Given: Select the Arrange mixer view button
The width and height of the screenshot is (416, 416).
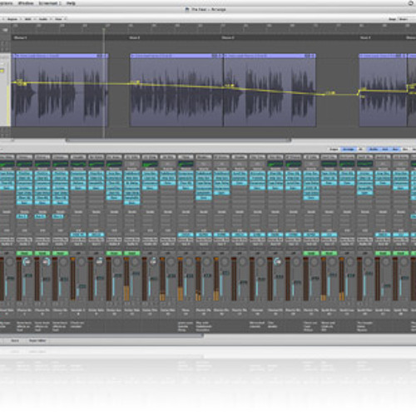Looking at the screenshot, I should pyautogui.click(x=349, y=149).
